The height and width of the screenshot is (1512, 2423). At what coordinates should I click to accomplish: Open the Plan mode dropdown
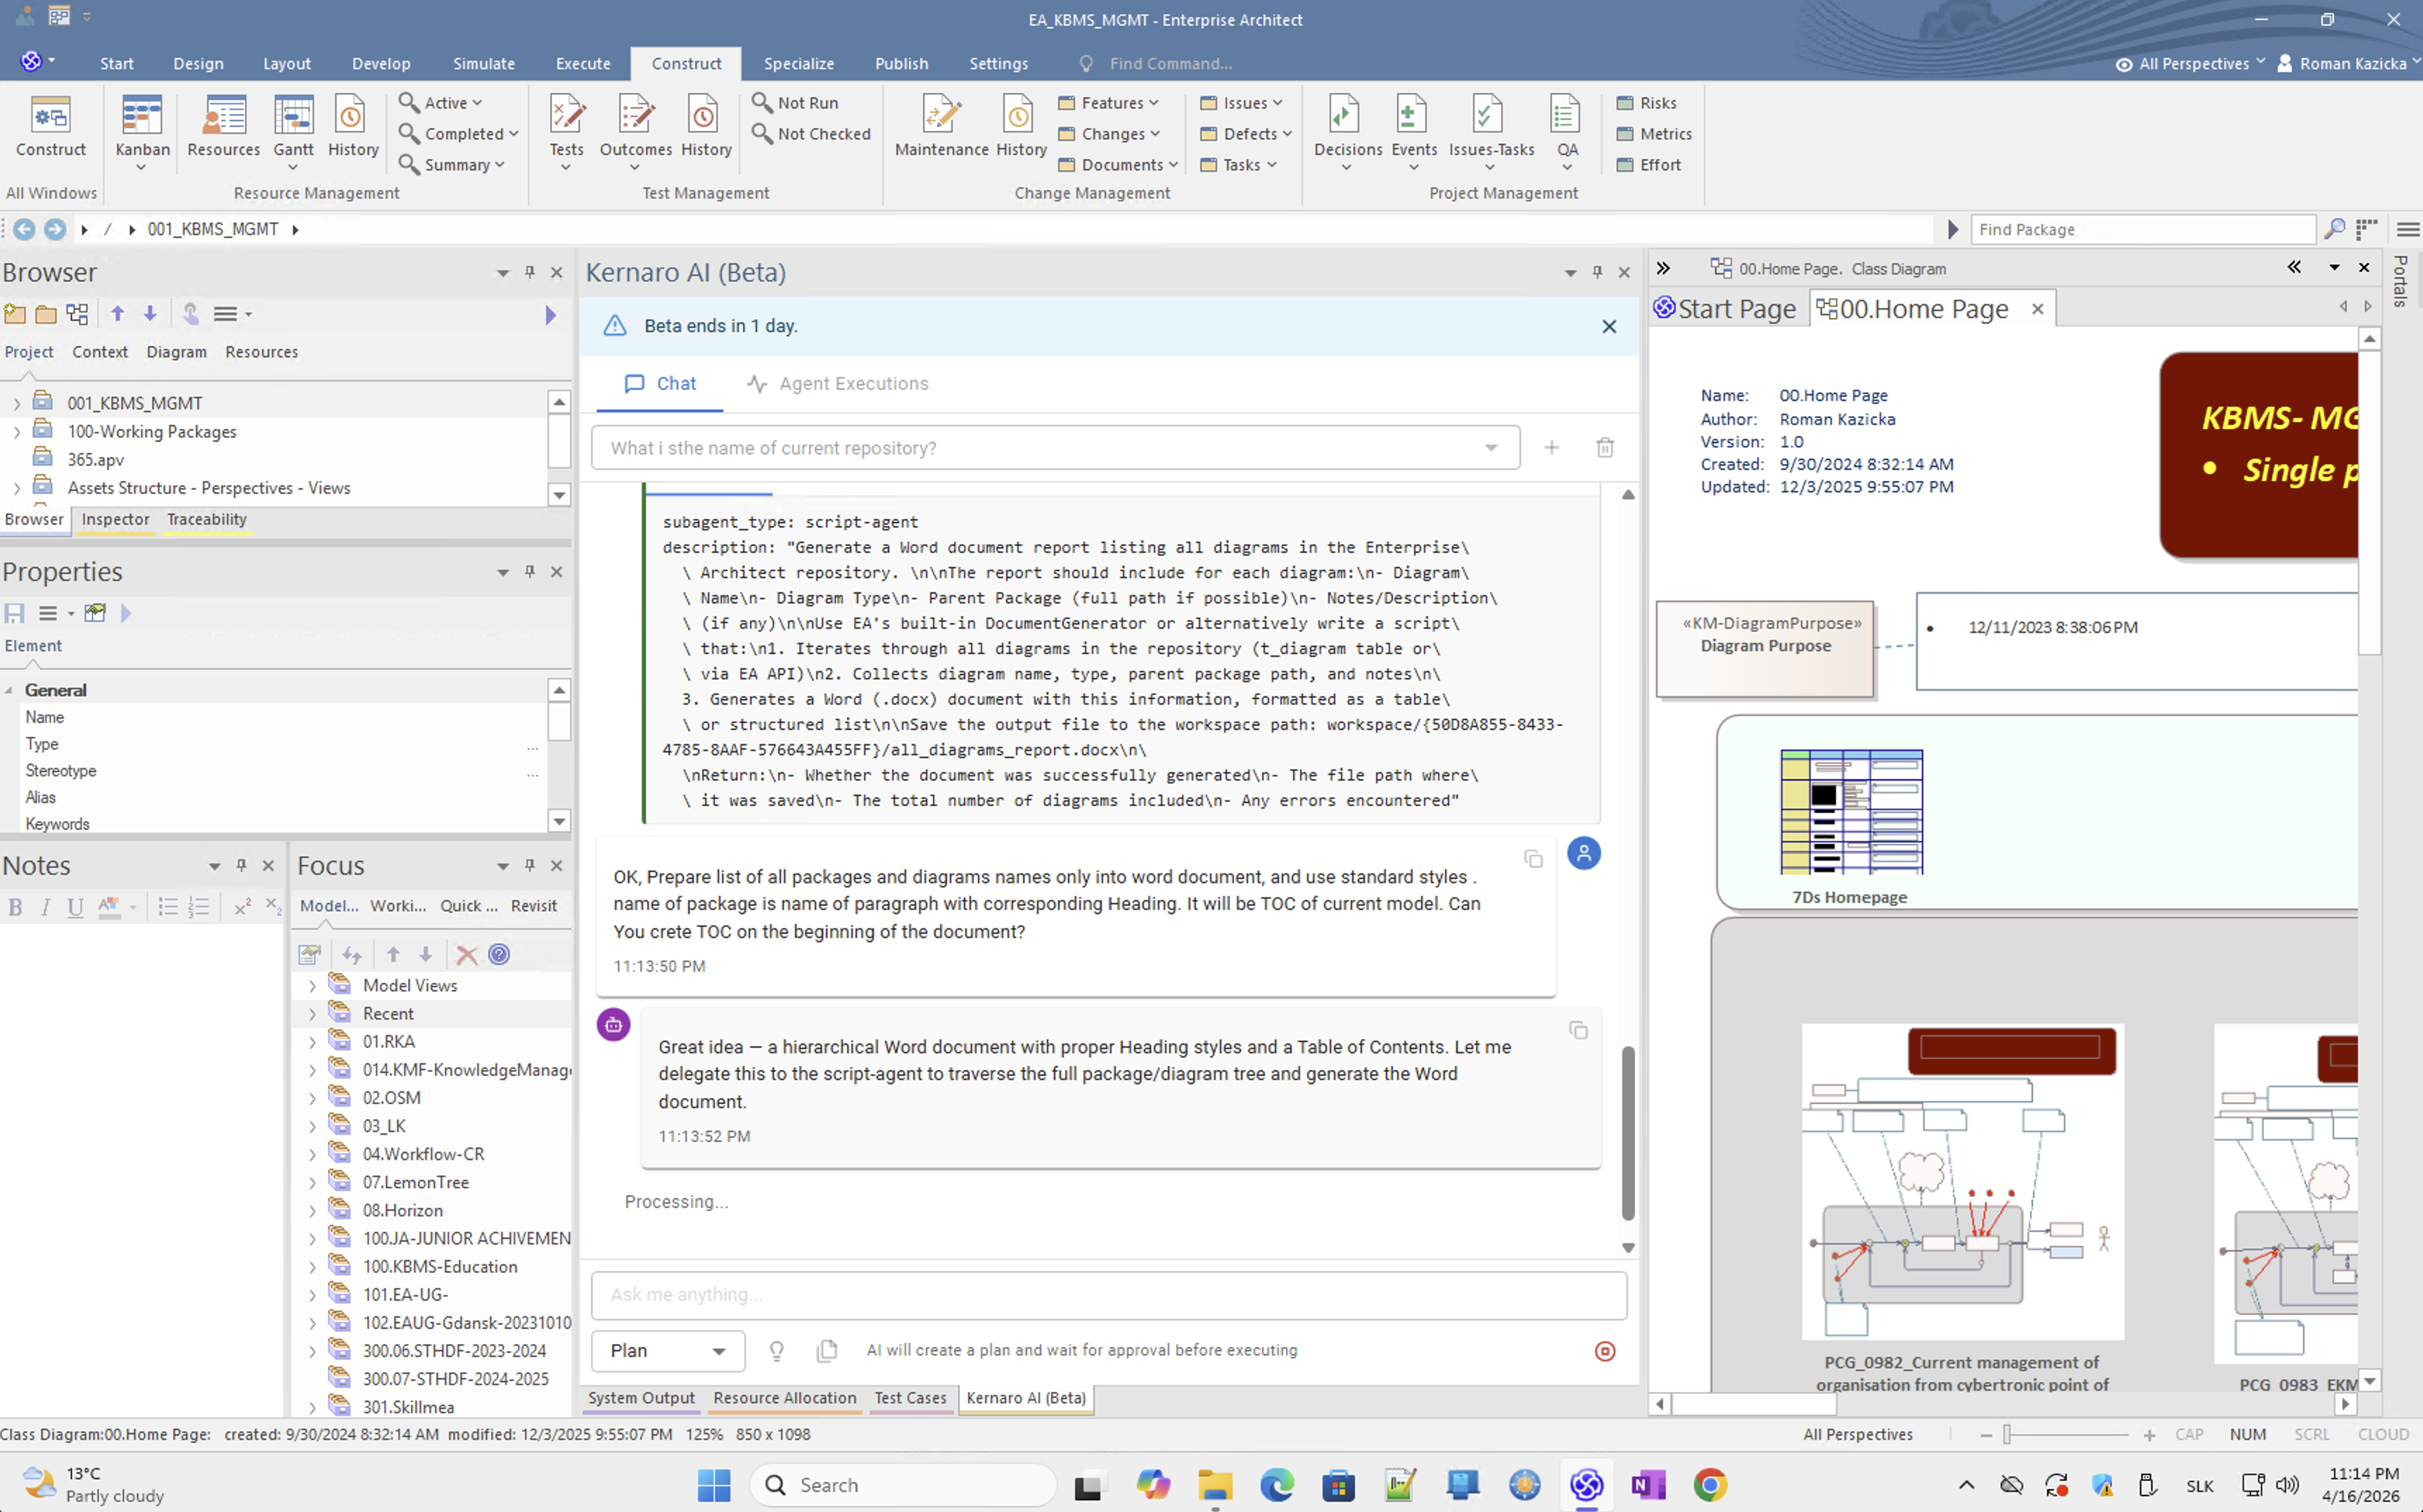click(x=667, y=1351)
